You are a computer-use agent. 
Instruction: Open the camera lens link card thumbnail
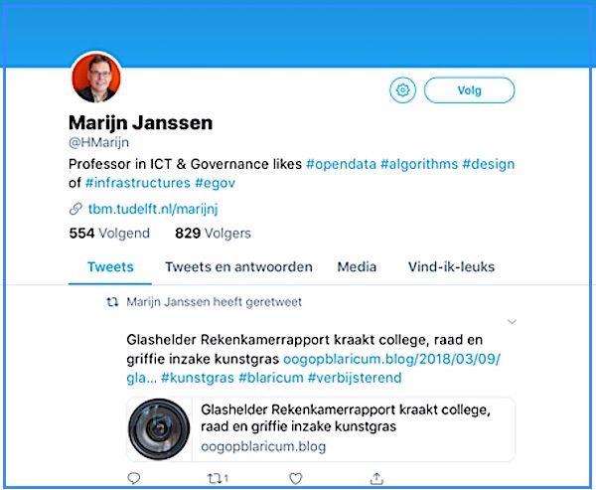point(159,429)
